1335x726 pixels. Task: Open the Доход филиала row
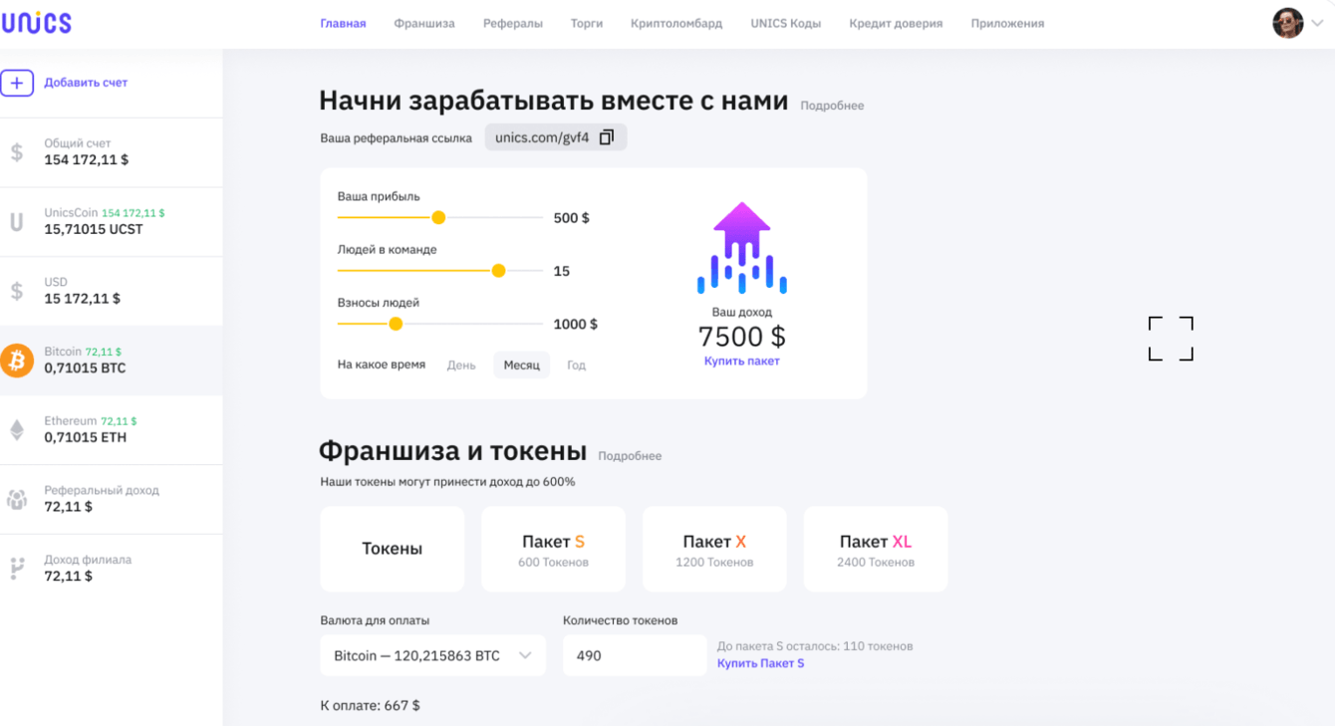(112, 569)
